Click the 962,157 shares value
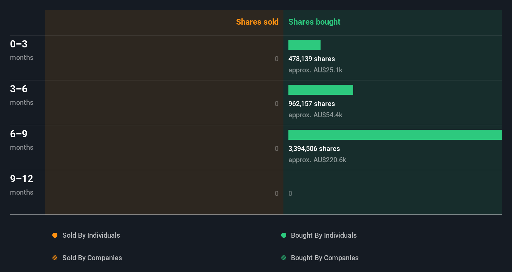The width and height of the screenshot is (512, 272). (312, 104)
